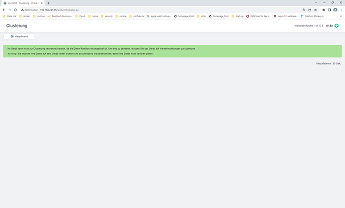Image resolution: width=345 pixels, height=208 pixels.
Task: Click the Nicht sicher security warning
Action: pyautogui.click(x=29, y=10)
